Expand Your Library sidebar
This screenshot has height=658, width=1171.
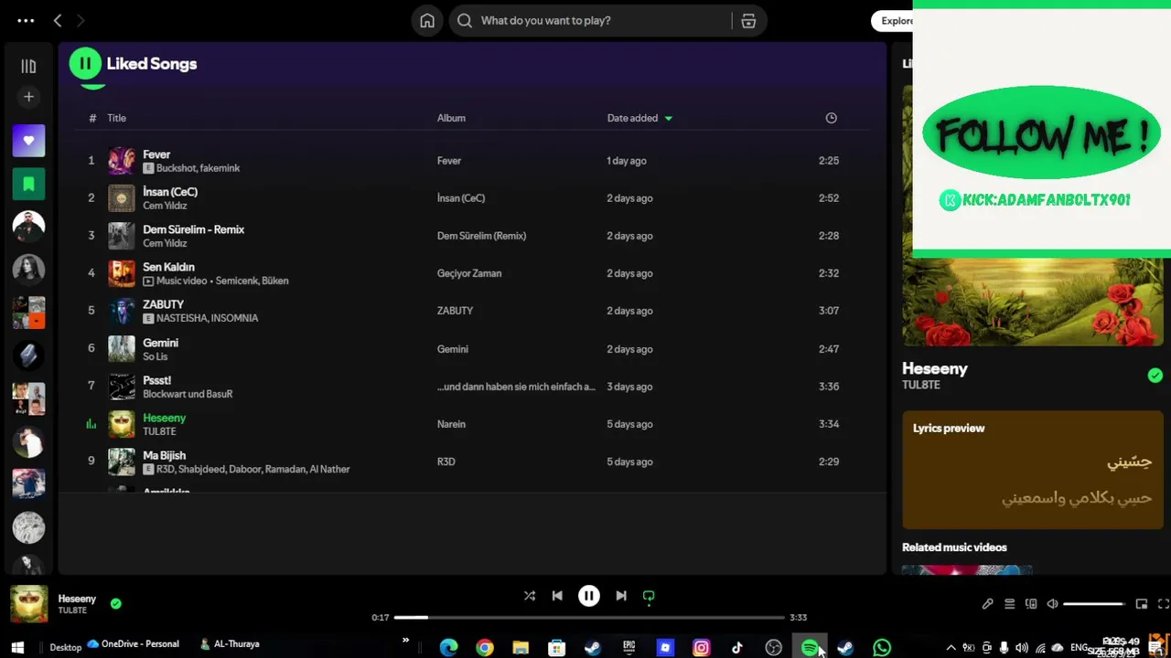28,66
